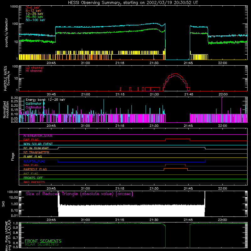This screenshot has height=251, width=251.
Task: Click the cyan Collimator 8 legend label
Action: (x=35, y=104)
